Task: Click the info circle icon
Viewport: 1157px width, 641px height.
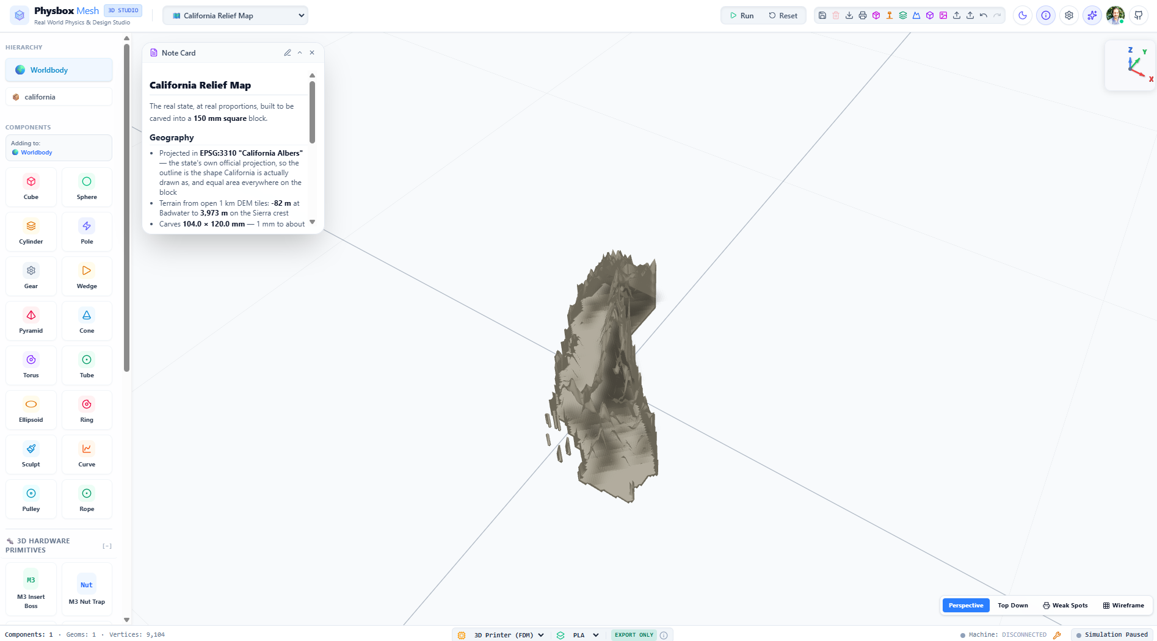Action: click(1046, 15)
